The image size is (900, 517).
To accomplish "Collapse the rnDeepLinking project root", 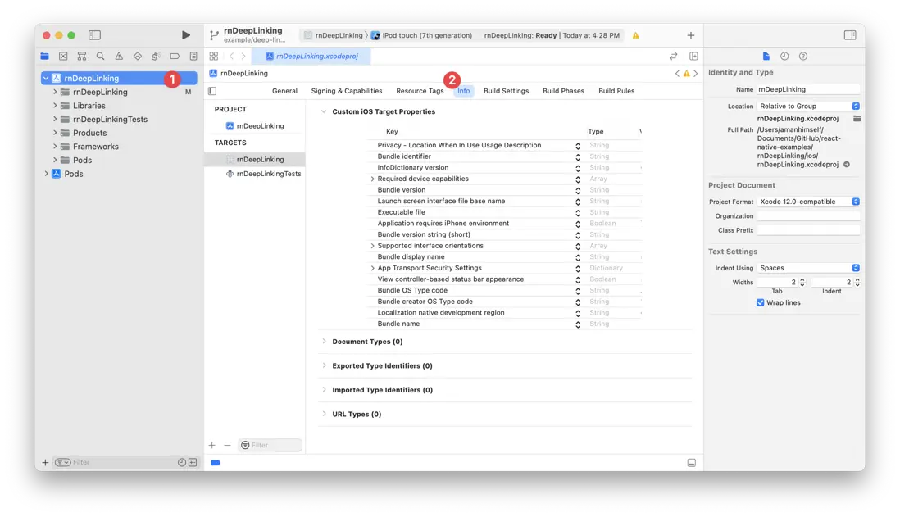I will pyautogui.click(x=46, y=78).
